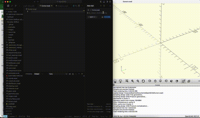Click the Zoom In magnifier in OpenSCAD
This screenshot has width=200, height=118.
pyautogui.click(x=132, y=81)
